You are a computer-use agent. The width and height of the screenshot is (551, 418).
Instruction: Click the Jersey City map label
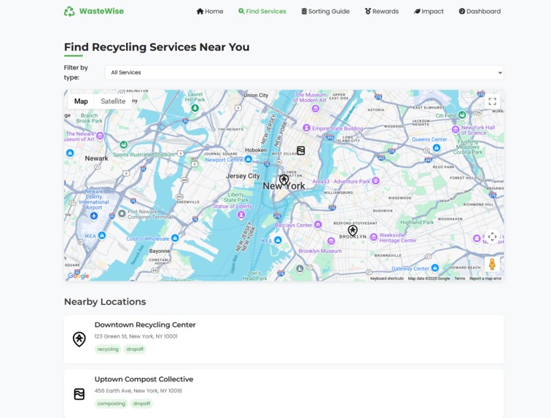click(x=243, y=176)
